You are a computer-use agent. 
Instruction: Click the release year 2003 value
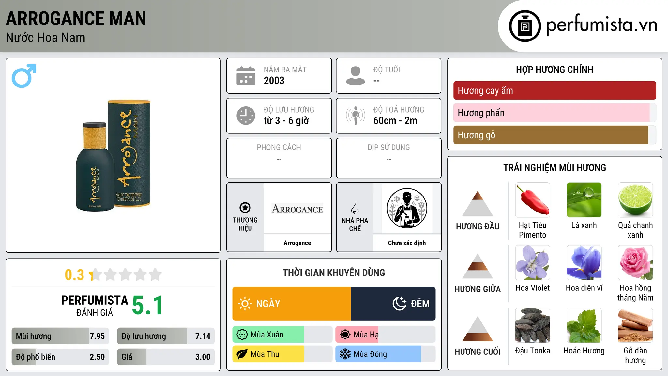274,81
